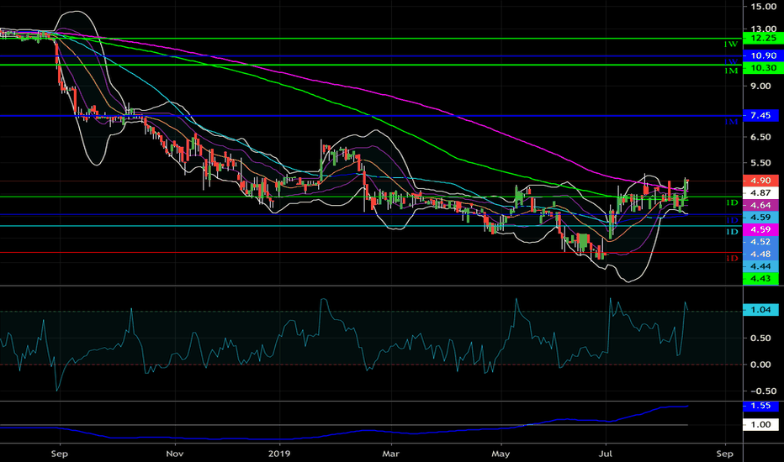Click the 6.50 price axis value
Screen dimensions: 784x462
pos(760,137)
